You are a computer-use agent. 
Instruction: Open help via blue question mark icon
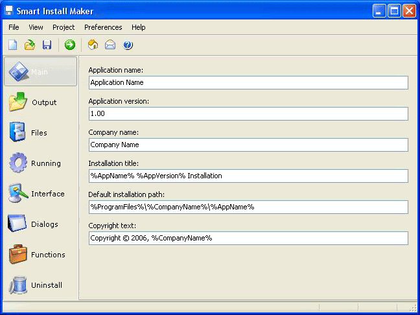click(128, 45)
